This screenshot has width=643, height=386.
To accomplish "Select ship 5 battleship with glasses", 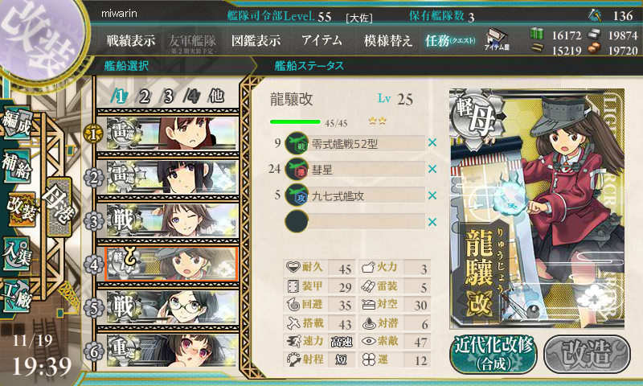I will [171, 307].
